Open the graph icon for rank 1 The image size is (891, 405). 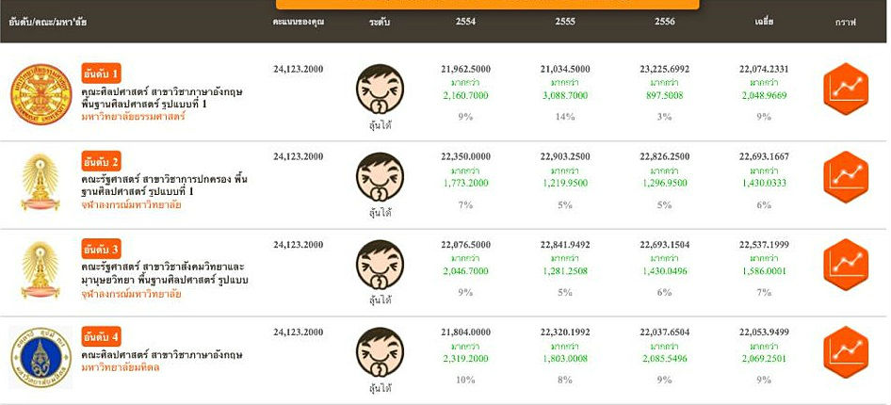click(845, 88)
